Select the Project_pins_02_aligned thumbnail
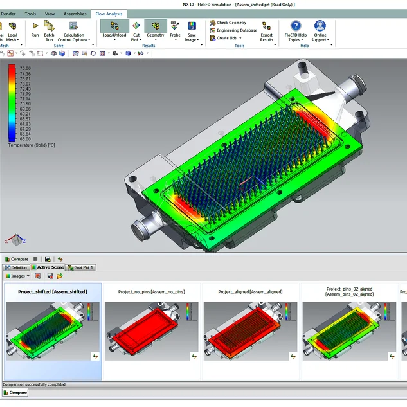This screenshot has height=407, width=407. coord(349,331)
